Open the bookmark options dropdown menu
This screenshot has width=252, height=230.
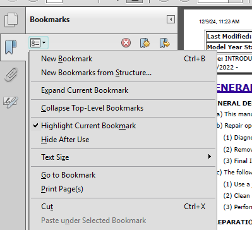pos(39,43)
